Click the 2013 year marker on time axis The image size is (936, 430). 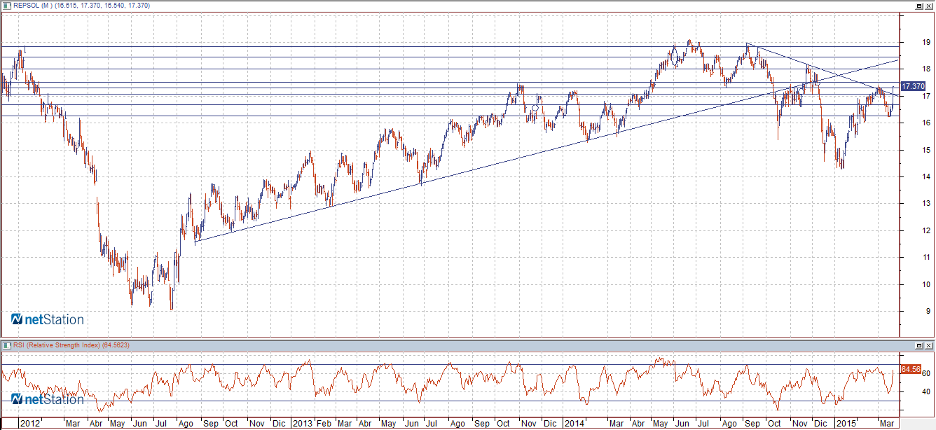[x=302, y=424]
